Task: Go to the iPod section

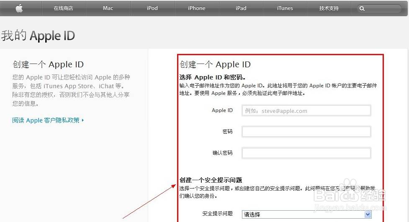Action: pos(152,8)
